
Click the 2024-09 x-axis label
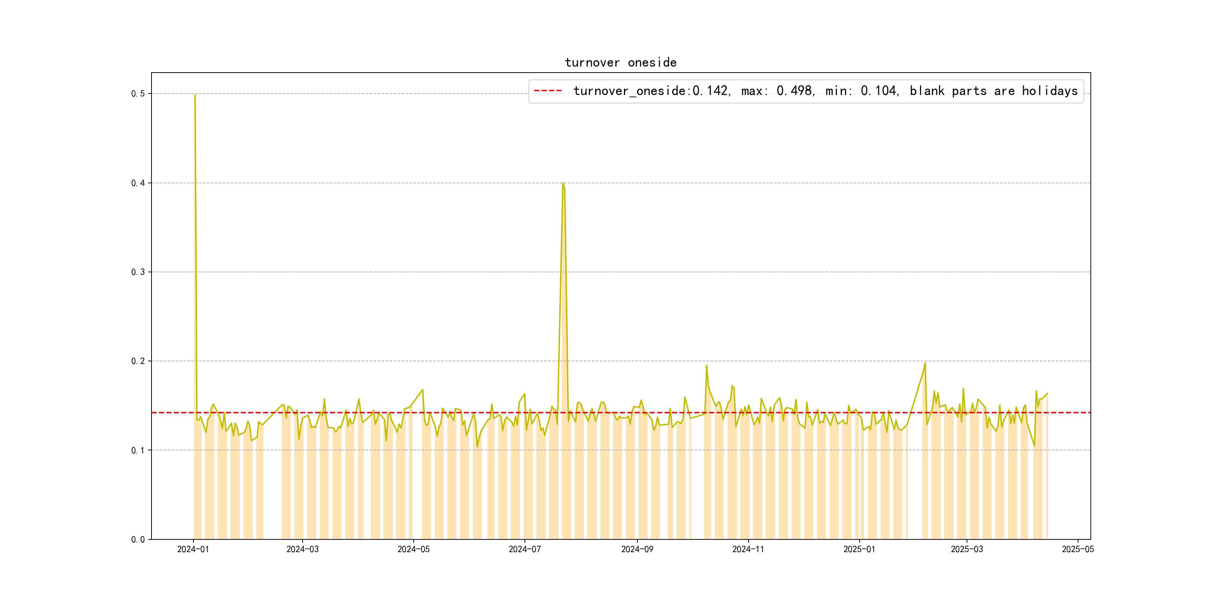click(637, 549)
